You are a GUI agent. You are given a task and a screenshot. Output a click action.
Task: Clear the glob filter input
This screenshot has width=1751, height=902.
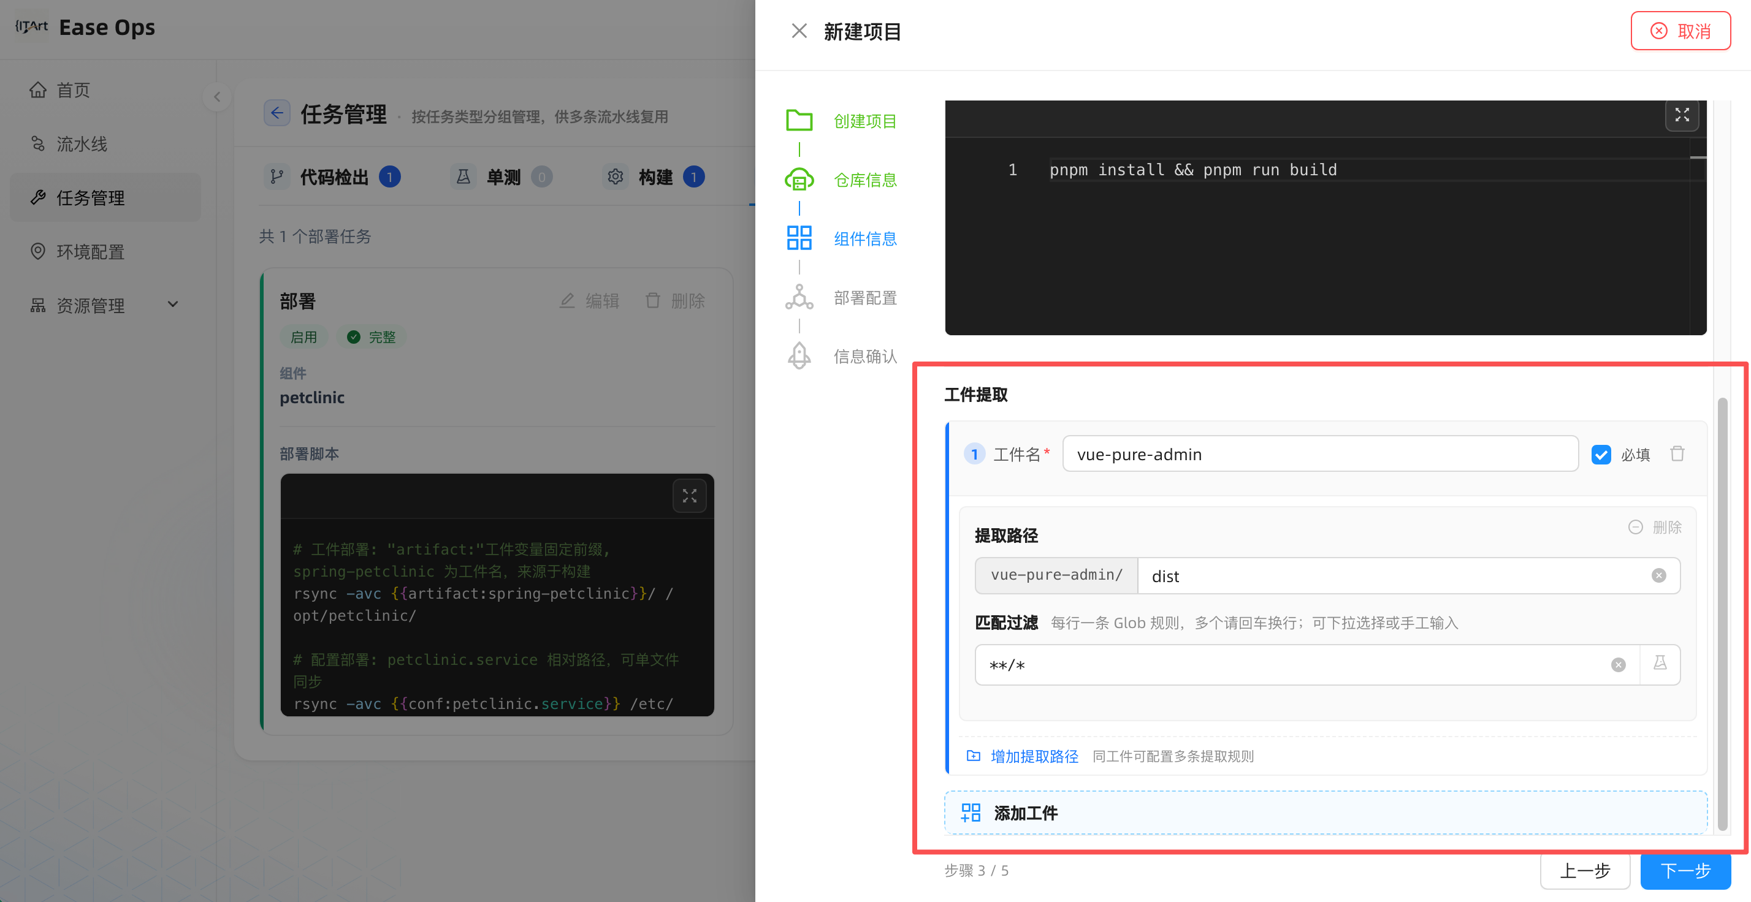[1618, 665]
